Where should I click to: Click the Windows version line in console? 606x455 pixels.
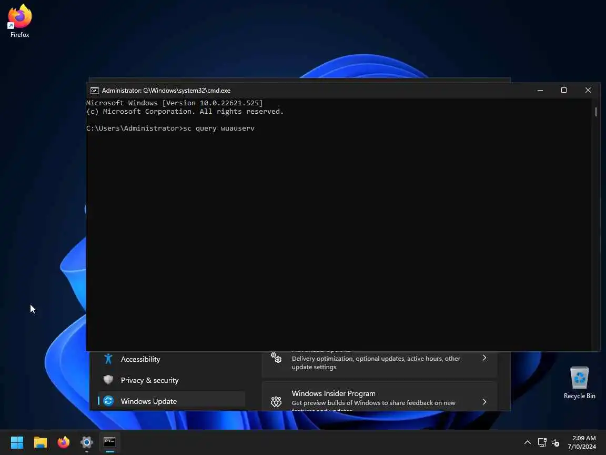click(x=174, y=103)
